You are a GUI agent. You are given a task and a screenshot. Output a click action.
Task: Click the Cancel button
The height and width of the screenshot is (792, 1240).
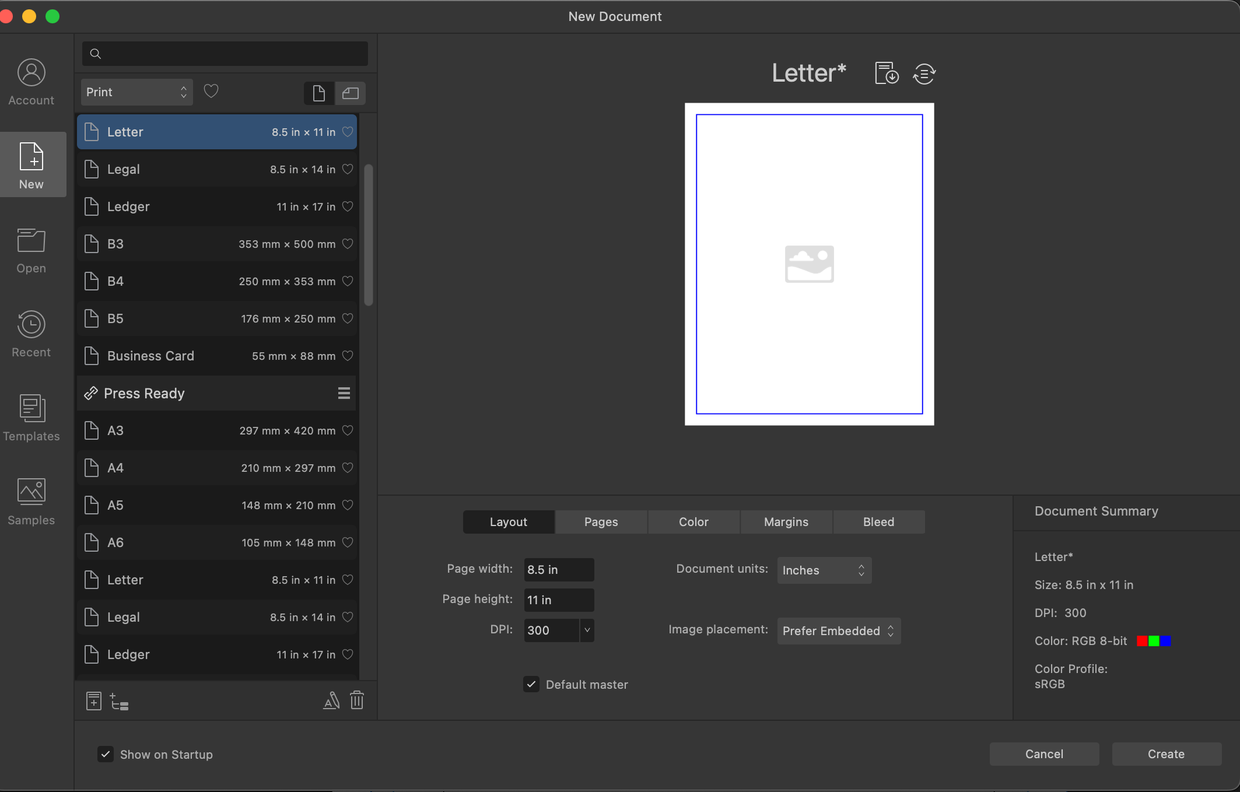click(x=1045, y=754)
